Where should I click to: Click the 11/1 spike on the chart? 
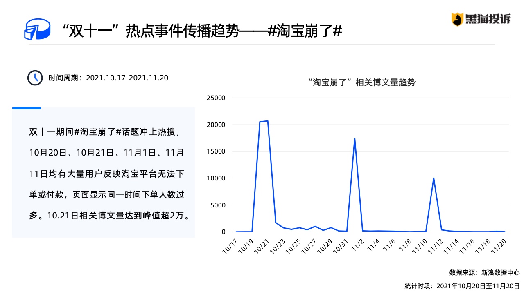355,138
